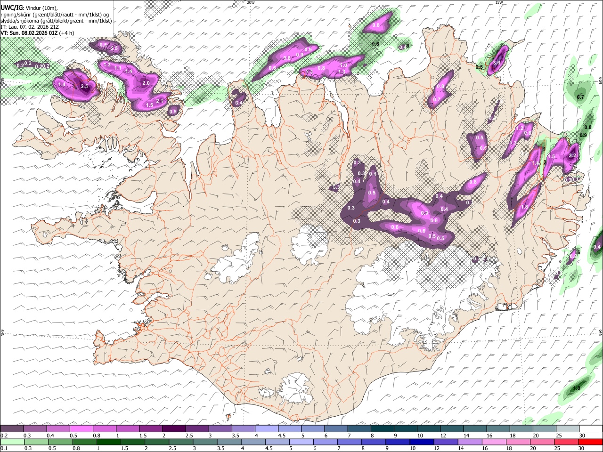Click the dark green 1 swatch in the bottom legend row
Viewport: 603px width, 452px height.
tap(109, 442)
